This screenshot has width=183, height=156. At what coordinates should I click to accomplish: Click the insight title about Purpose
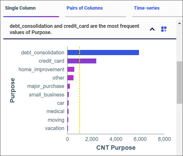(74, 29)
